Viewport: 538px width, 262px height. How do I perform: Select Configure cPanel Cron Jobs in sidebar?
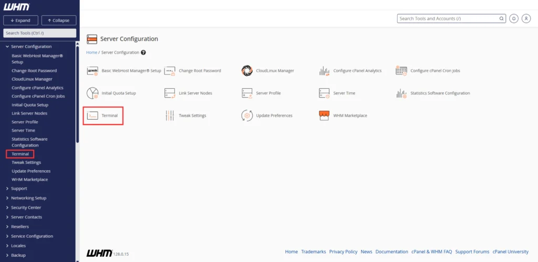[38, 96]
